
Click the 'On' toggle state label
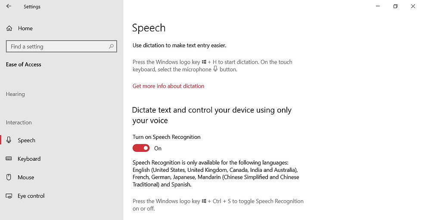point(158,148)
